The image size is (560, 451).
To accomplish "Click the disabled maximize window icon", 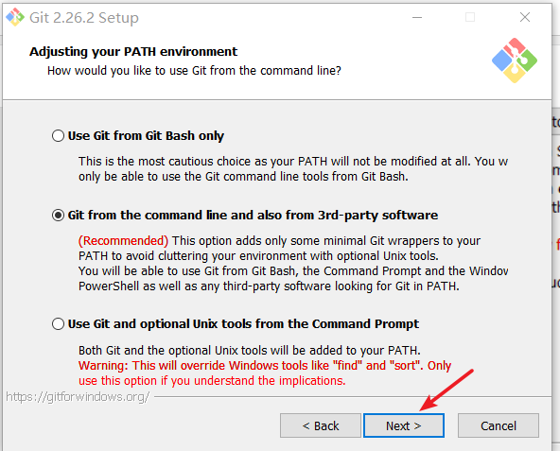I will [470, 17].
